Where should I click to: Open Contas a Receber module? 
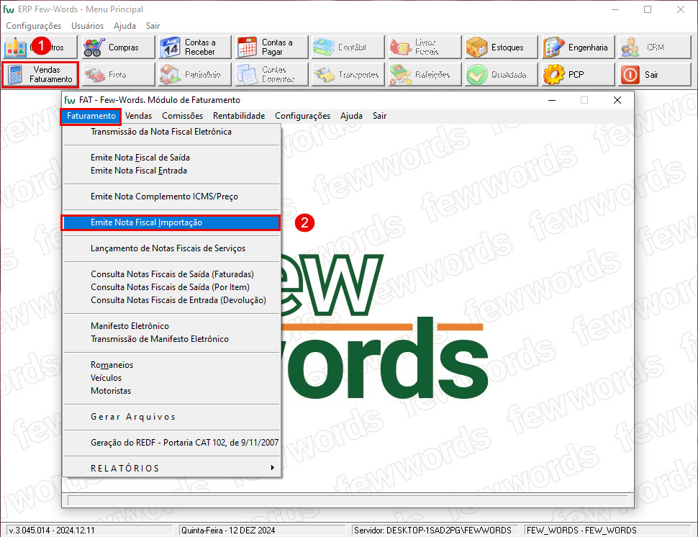click(195, 48)
